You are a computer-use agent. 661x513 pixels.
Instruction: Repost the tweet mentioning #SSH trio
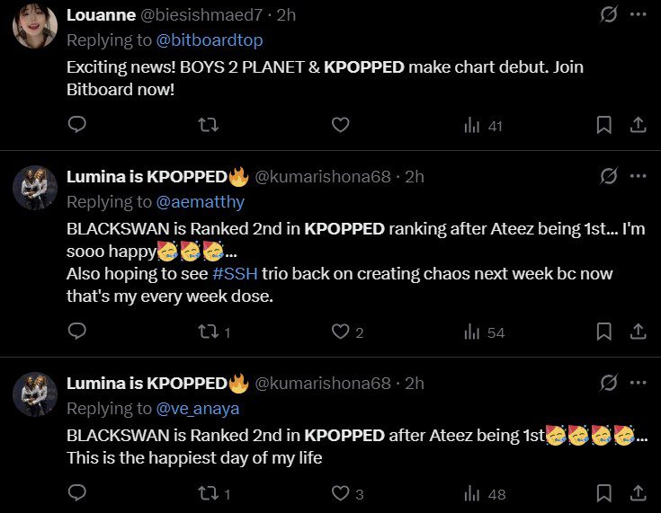(x=208, y=332)
